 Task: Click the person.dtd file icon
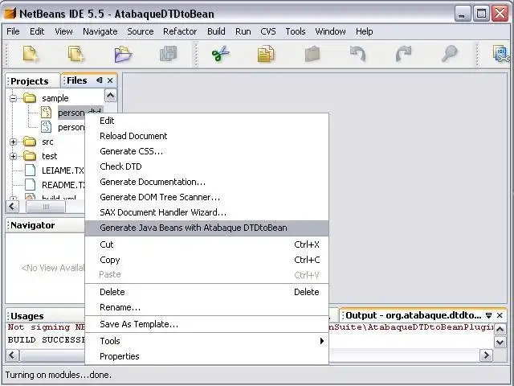pyautogui.click(x=47, y=113)
